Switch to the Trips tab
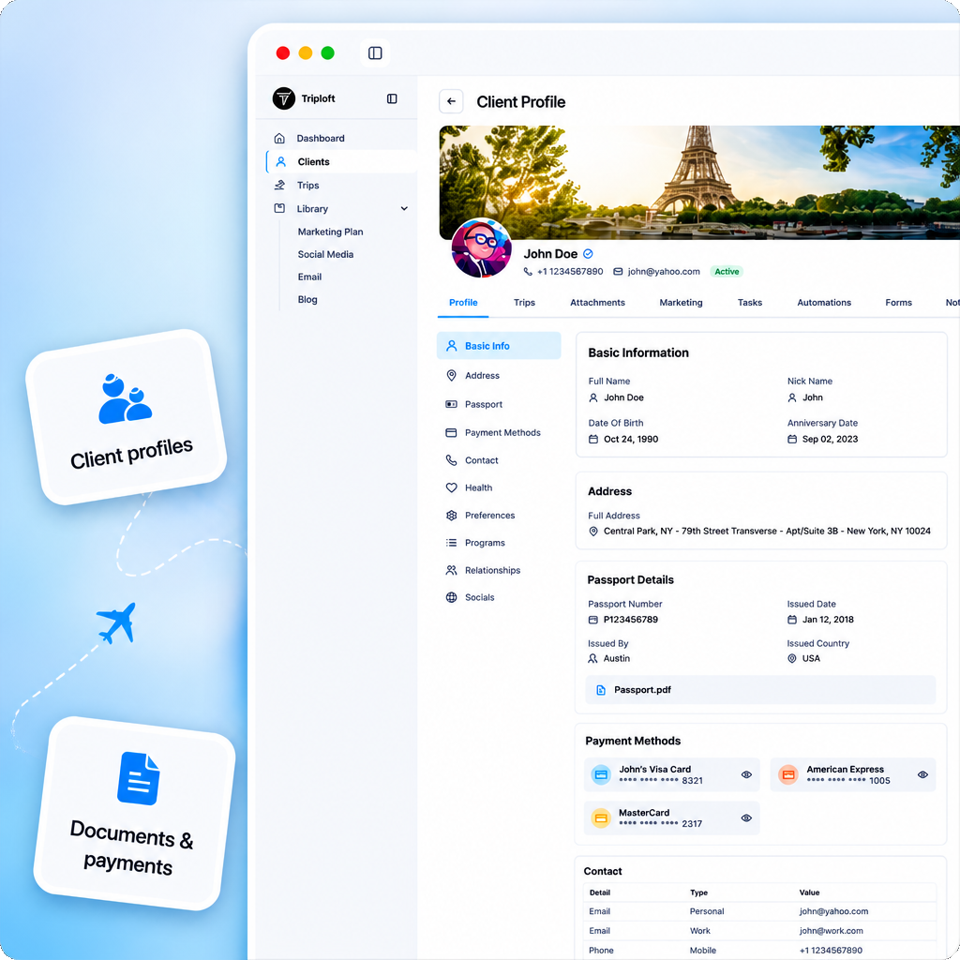 pyautogui.click(x=524, y=303)
